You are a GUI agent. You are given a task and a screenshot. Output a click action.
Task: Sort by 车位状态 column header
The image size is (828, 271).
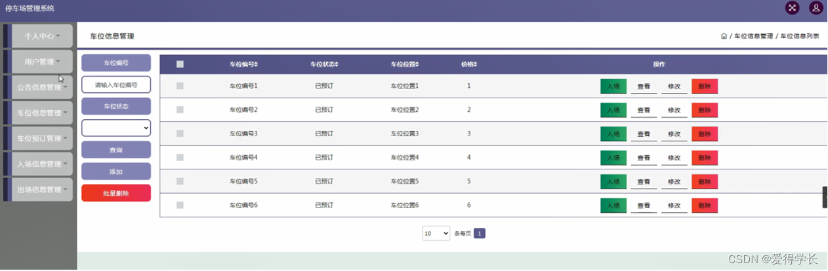click(324, 64)
